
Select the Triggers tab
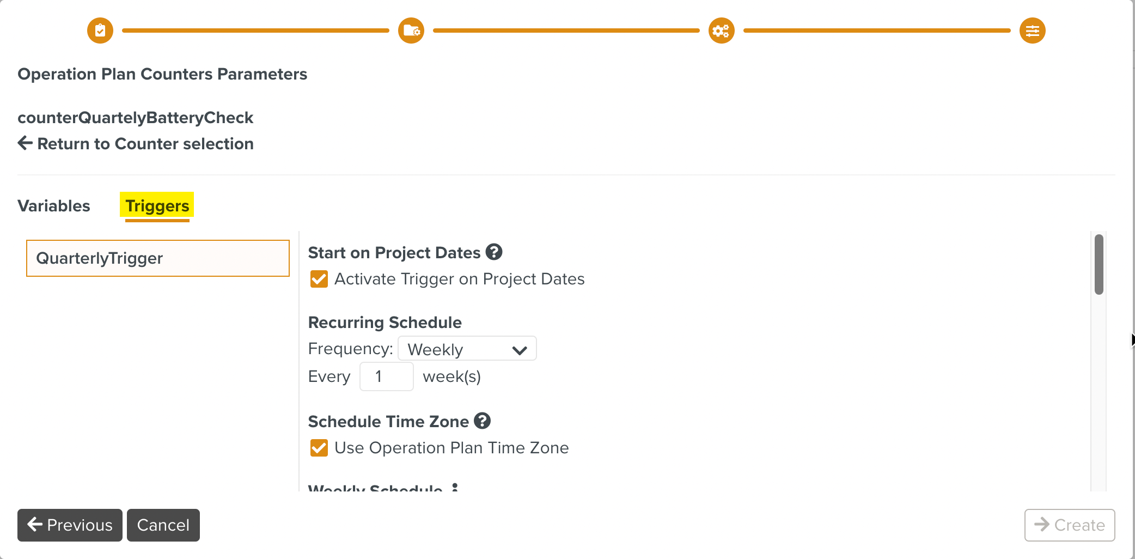[x=157, y=206]
